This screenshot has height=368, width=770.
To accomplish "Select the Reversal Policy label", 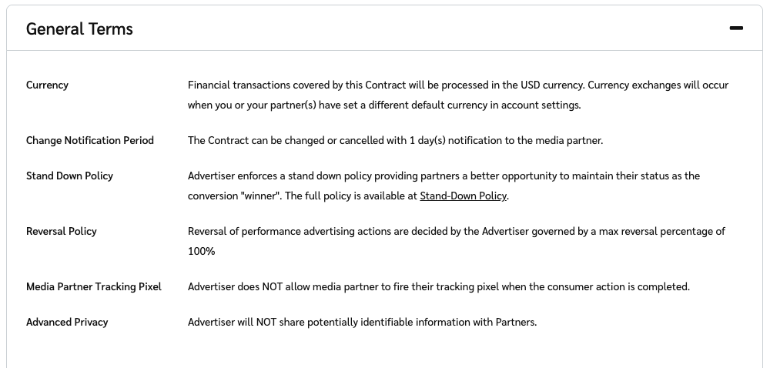I will (62, 231).
